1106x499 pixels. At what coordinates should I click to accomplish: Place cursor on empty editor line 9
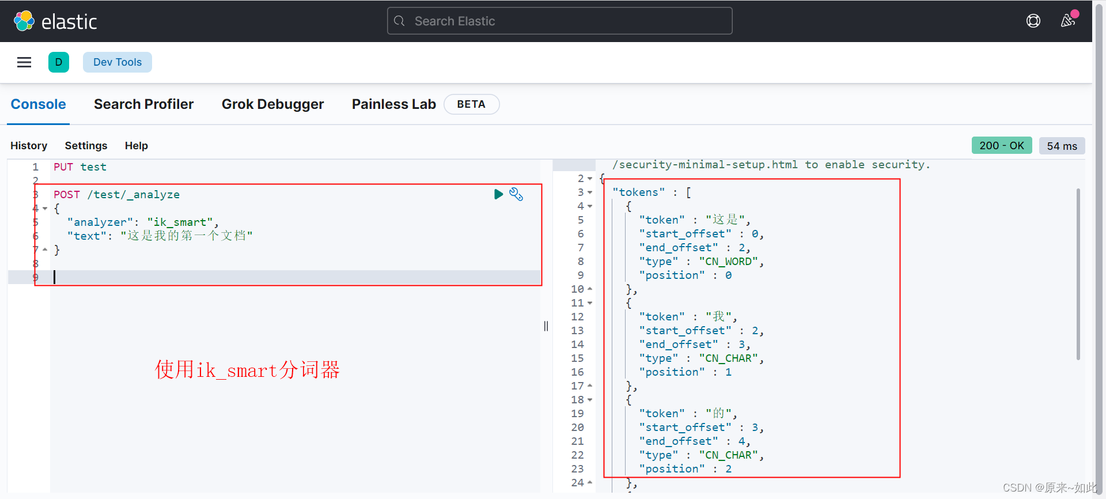coord(295,278)
